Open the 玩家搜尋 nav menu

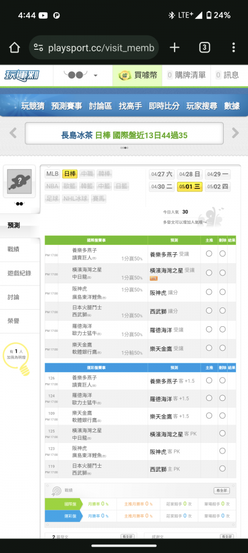[202, 106]
